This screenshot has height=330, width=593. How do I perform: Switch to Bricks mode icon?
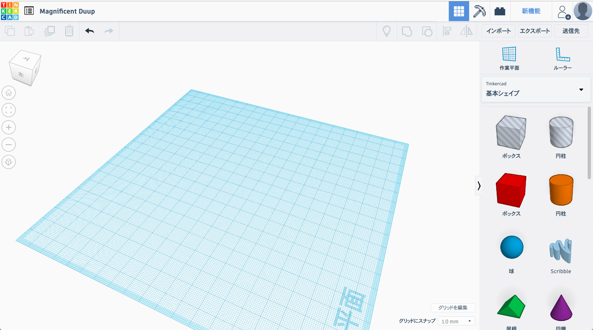pos(500,11)
